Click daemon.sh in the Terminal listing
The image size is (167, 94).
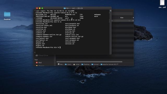(x=40, y=42)
